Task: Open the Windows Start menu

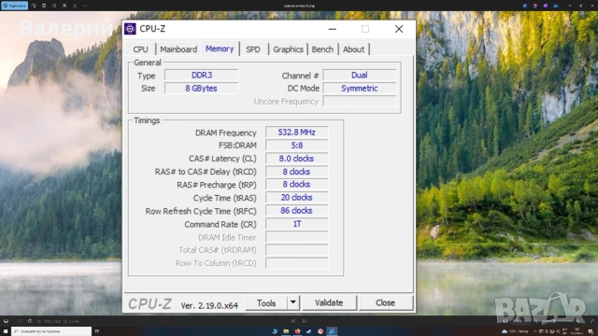Action: pos(6,331)
